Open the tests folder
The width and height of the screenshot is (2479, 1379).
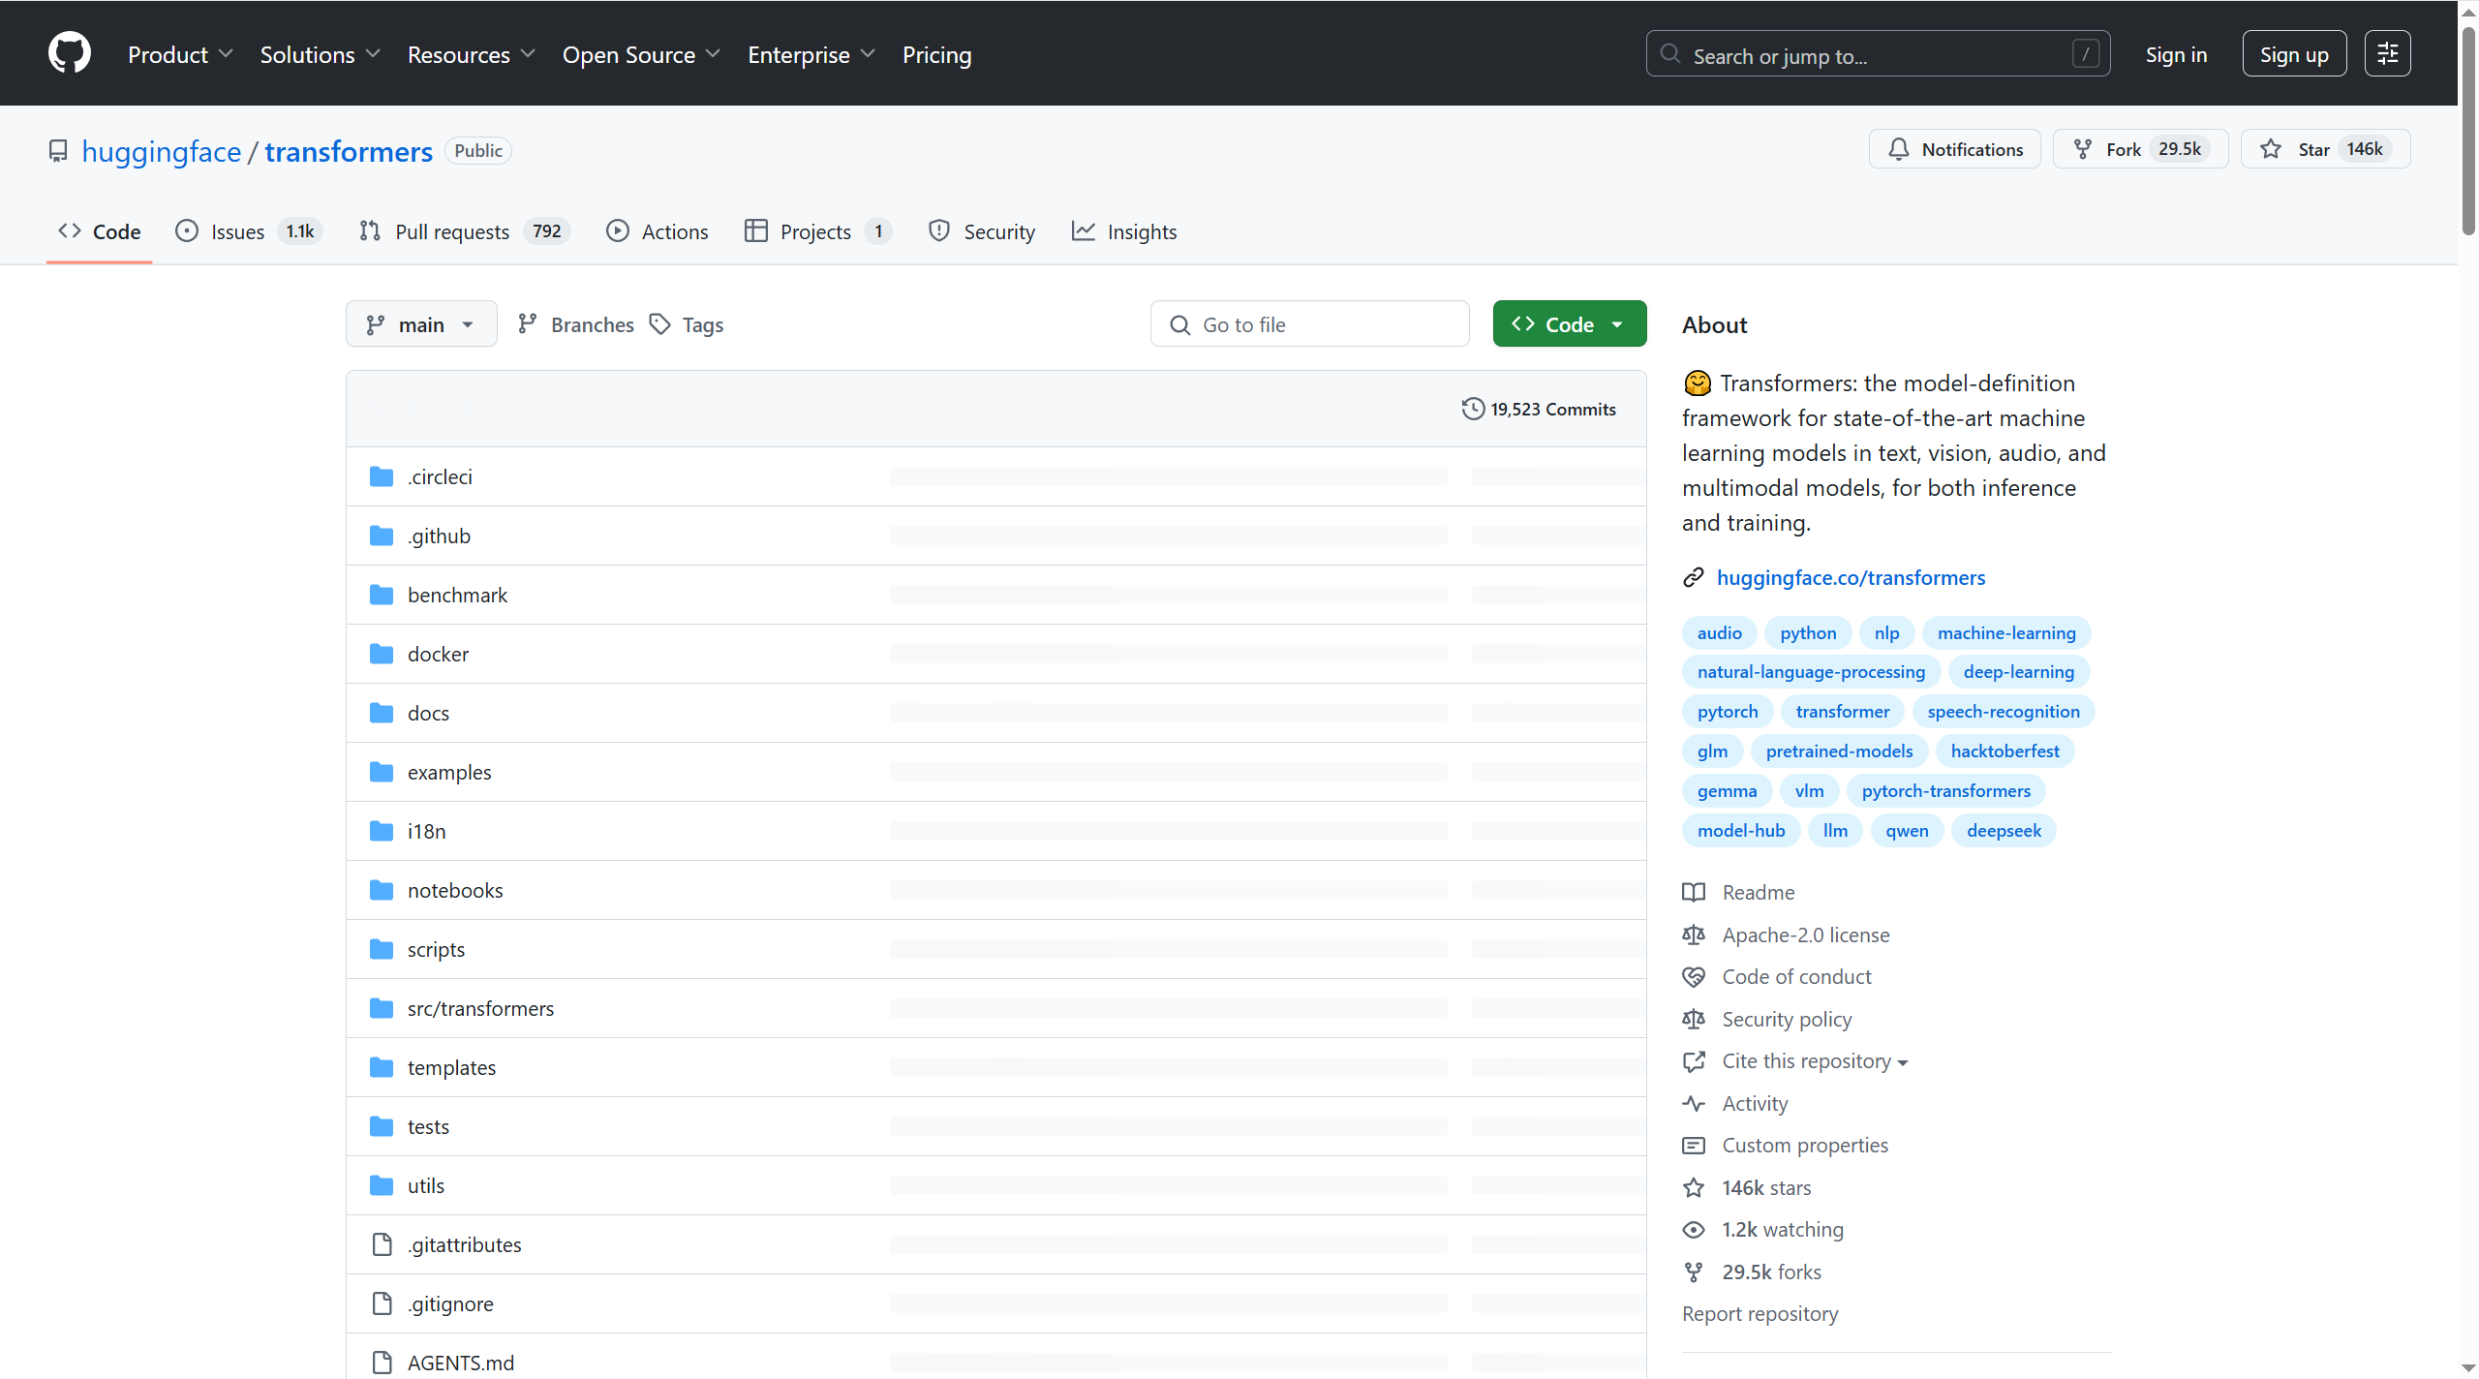(428, 1126)
